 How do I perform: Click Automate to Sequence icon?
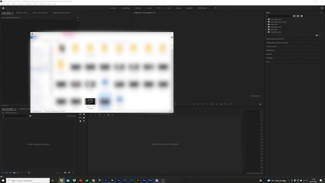pyautogui.click(x=57, y=173)
